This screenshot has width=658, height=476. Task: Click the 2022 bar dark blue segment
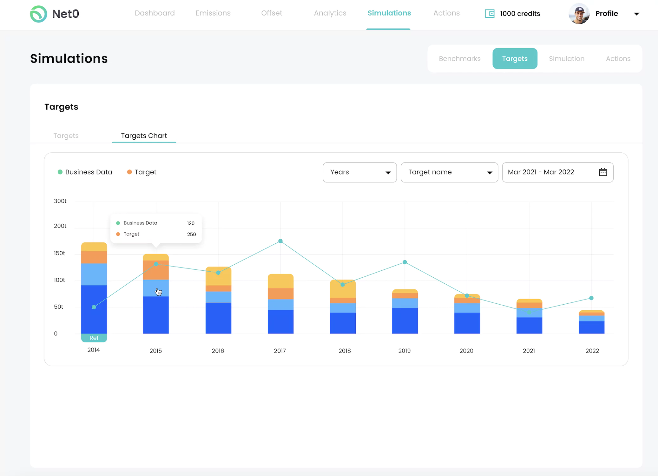click(591, 327)
